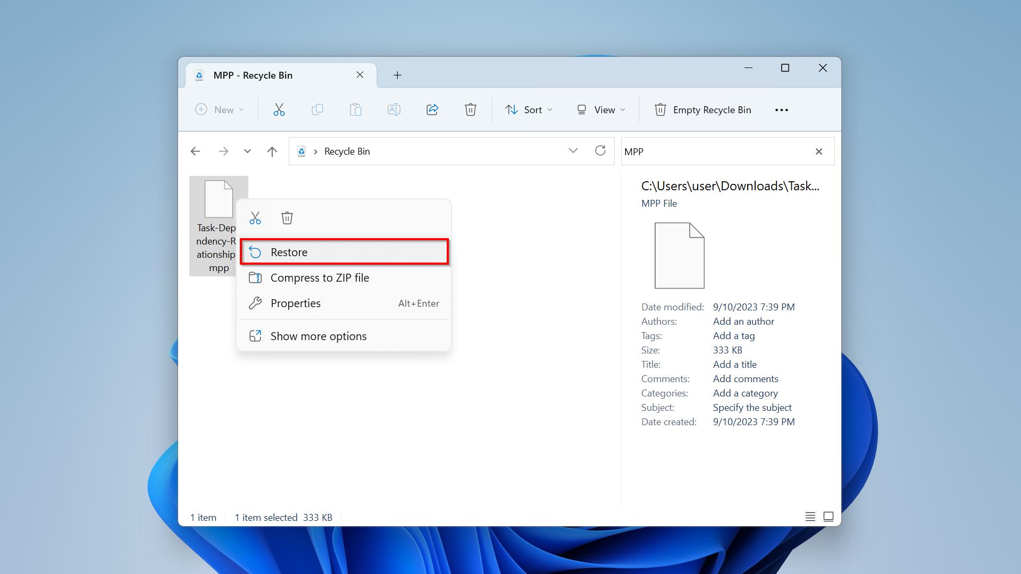Click New tab button in File Explorer

coord(397,74)
